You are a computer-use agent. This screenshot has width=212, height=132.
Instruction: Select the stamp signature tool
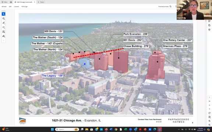pos(4,36)
